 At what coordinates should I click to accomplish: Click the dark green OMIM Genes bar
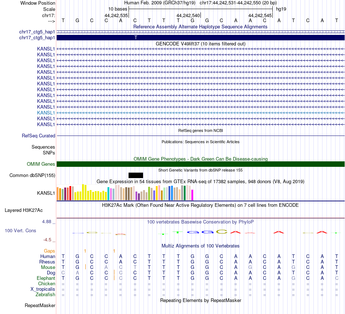pyautogui.click(x=200, y=164)
